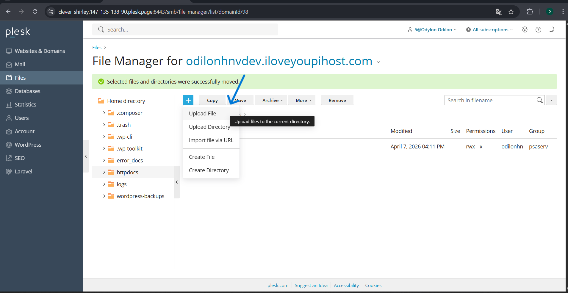Image resolution: width=568 pixels, height=293 pixels.
Task: Open Databases in the sidebar
Action: (27, 91)
